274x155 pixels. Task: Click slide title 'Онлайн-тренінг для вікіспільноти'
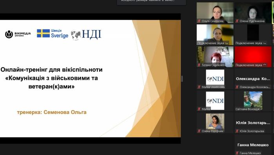(52, 70)
